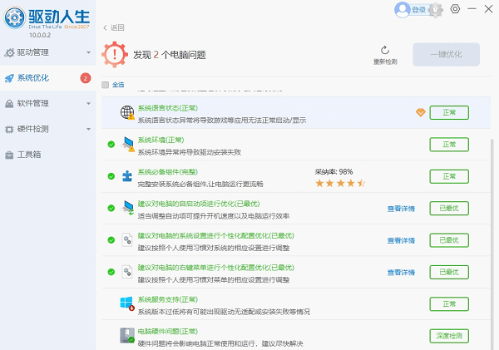Viewport: 499px width, 350px height.
Task: Select 软件管理 in the sidebar
Action: (47, 103)
